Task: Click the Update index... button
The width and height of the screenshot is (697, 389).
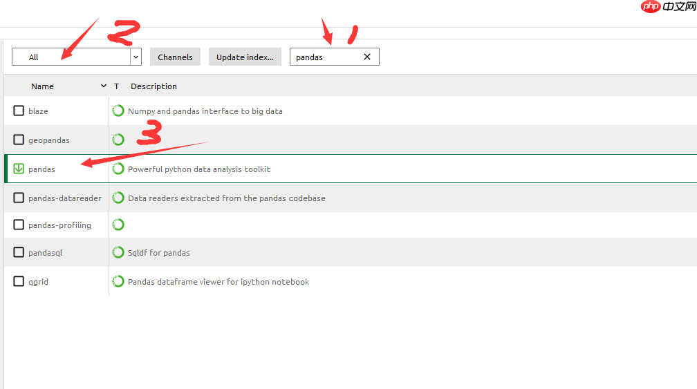Action: 245,57
